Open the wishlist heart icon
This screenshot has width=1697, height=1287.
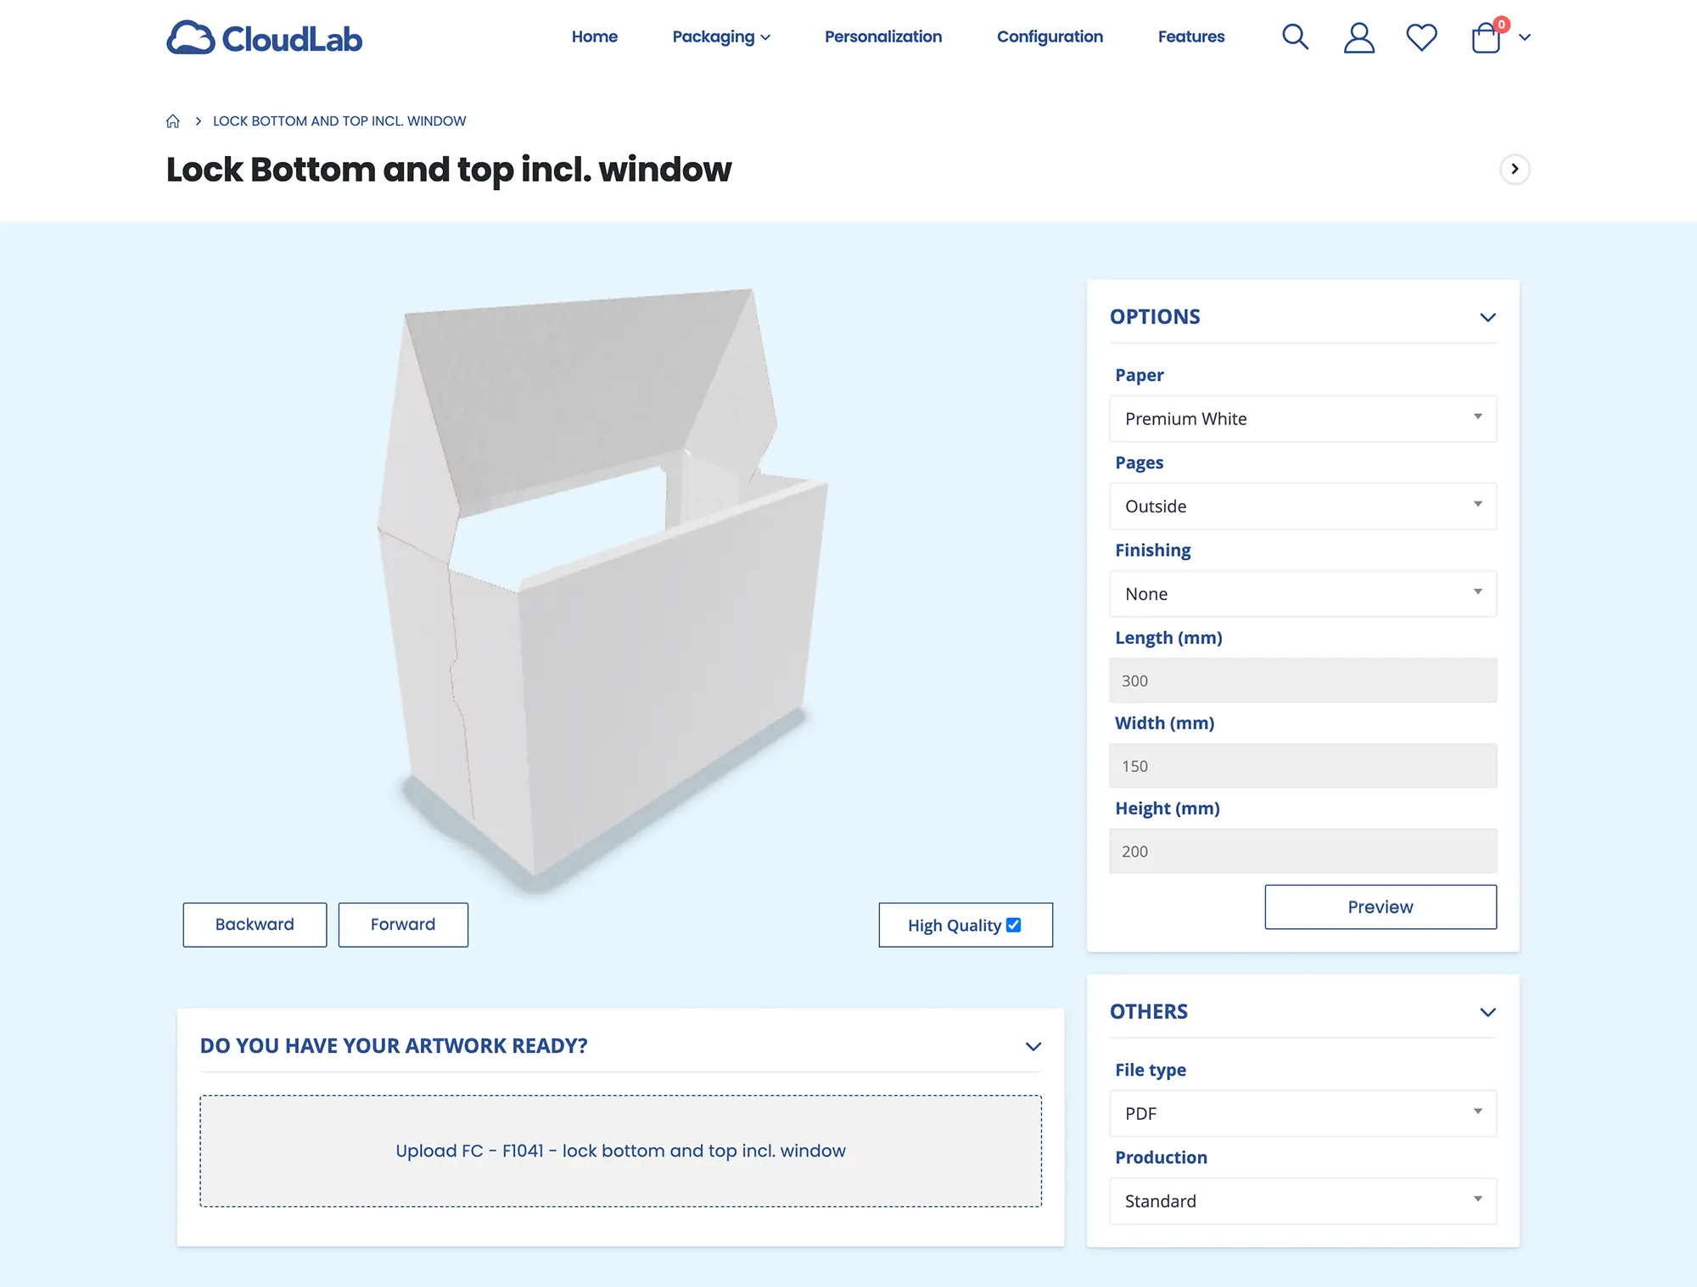1421,37
